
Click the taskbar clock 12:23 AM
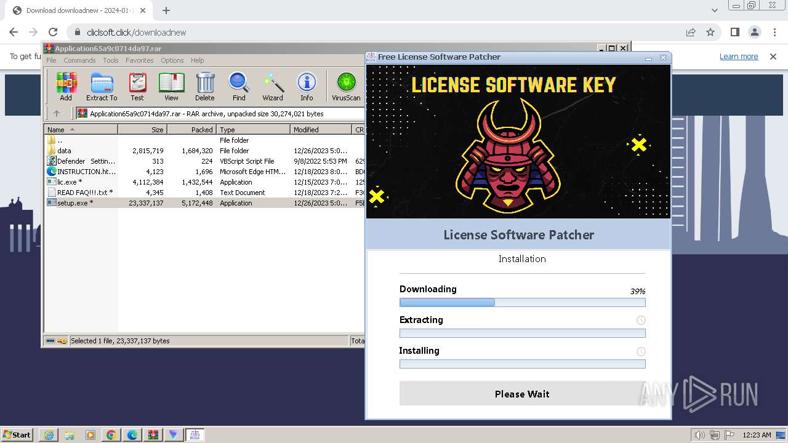click(x=757, y=435)
